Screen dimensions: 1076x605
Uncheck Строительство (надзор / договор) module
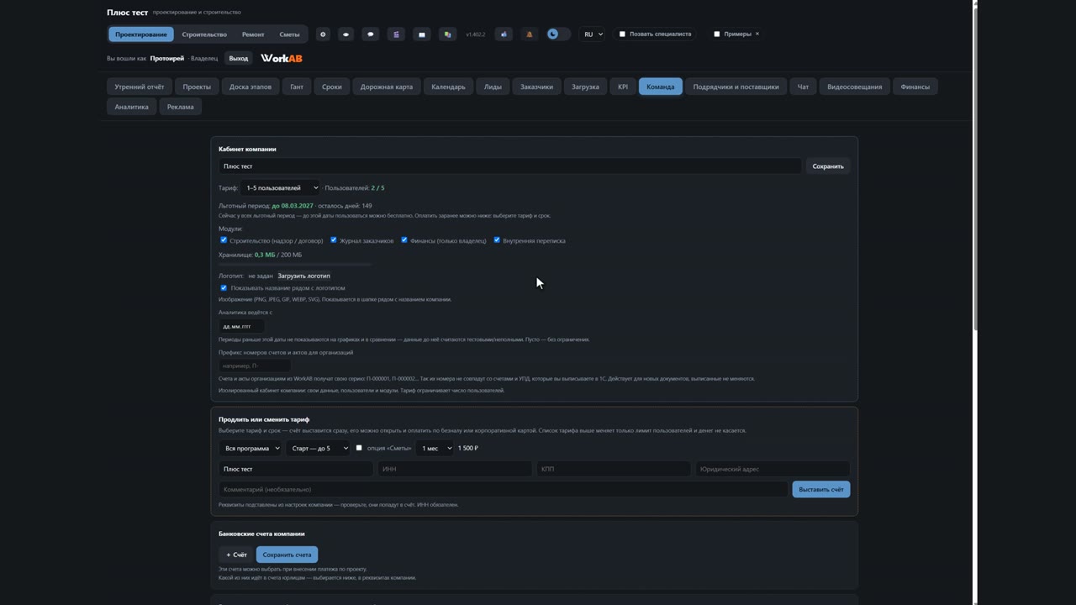(224, 240)
